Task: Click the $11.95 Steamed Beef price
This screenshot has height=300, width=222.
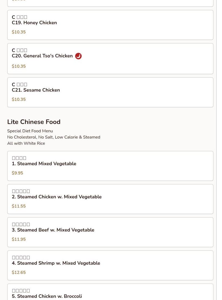Action: 19,239
